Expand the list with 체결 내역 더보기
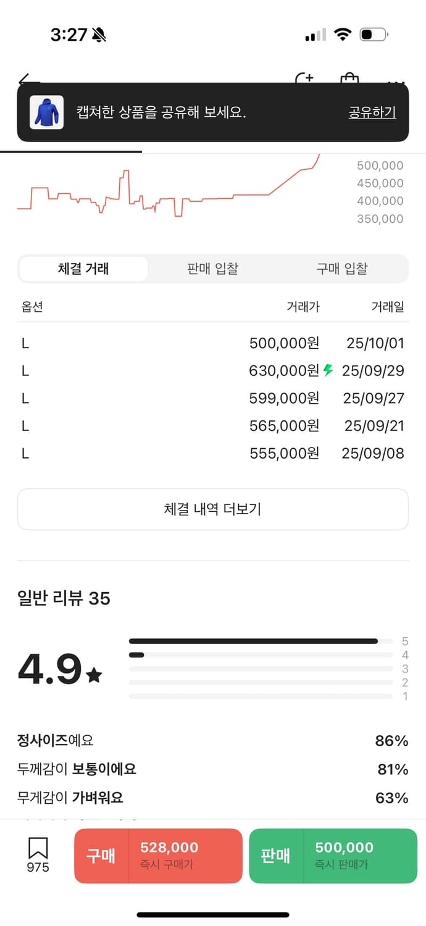The height and width of the screenshot is (926, 426). (x=213, y=509)
